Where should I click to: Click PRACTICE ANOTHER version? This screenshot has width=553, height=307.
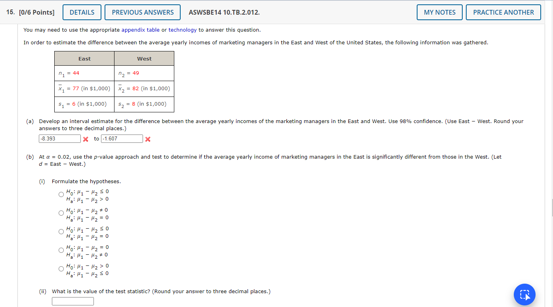pos(503,12)
